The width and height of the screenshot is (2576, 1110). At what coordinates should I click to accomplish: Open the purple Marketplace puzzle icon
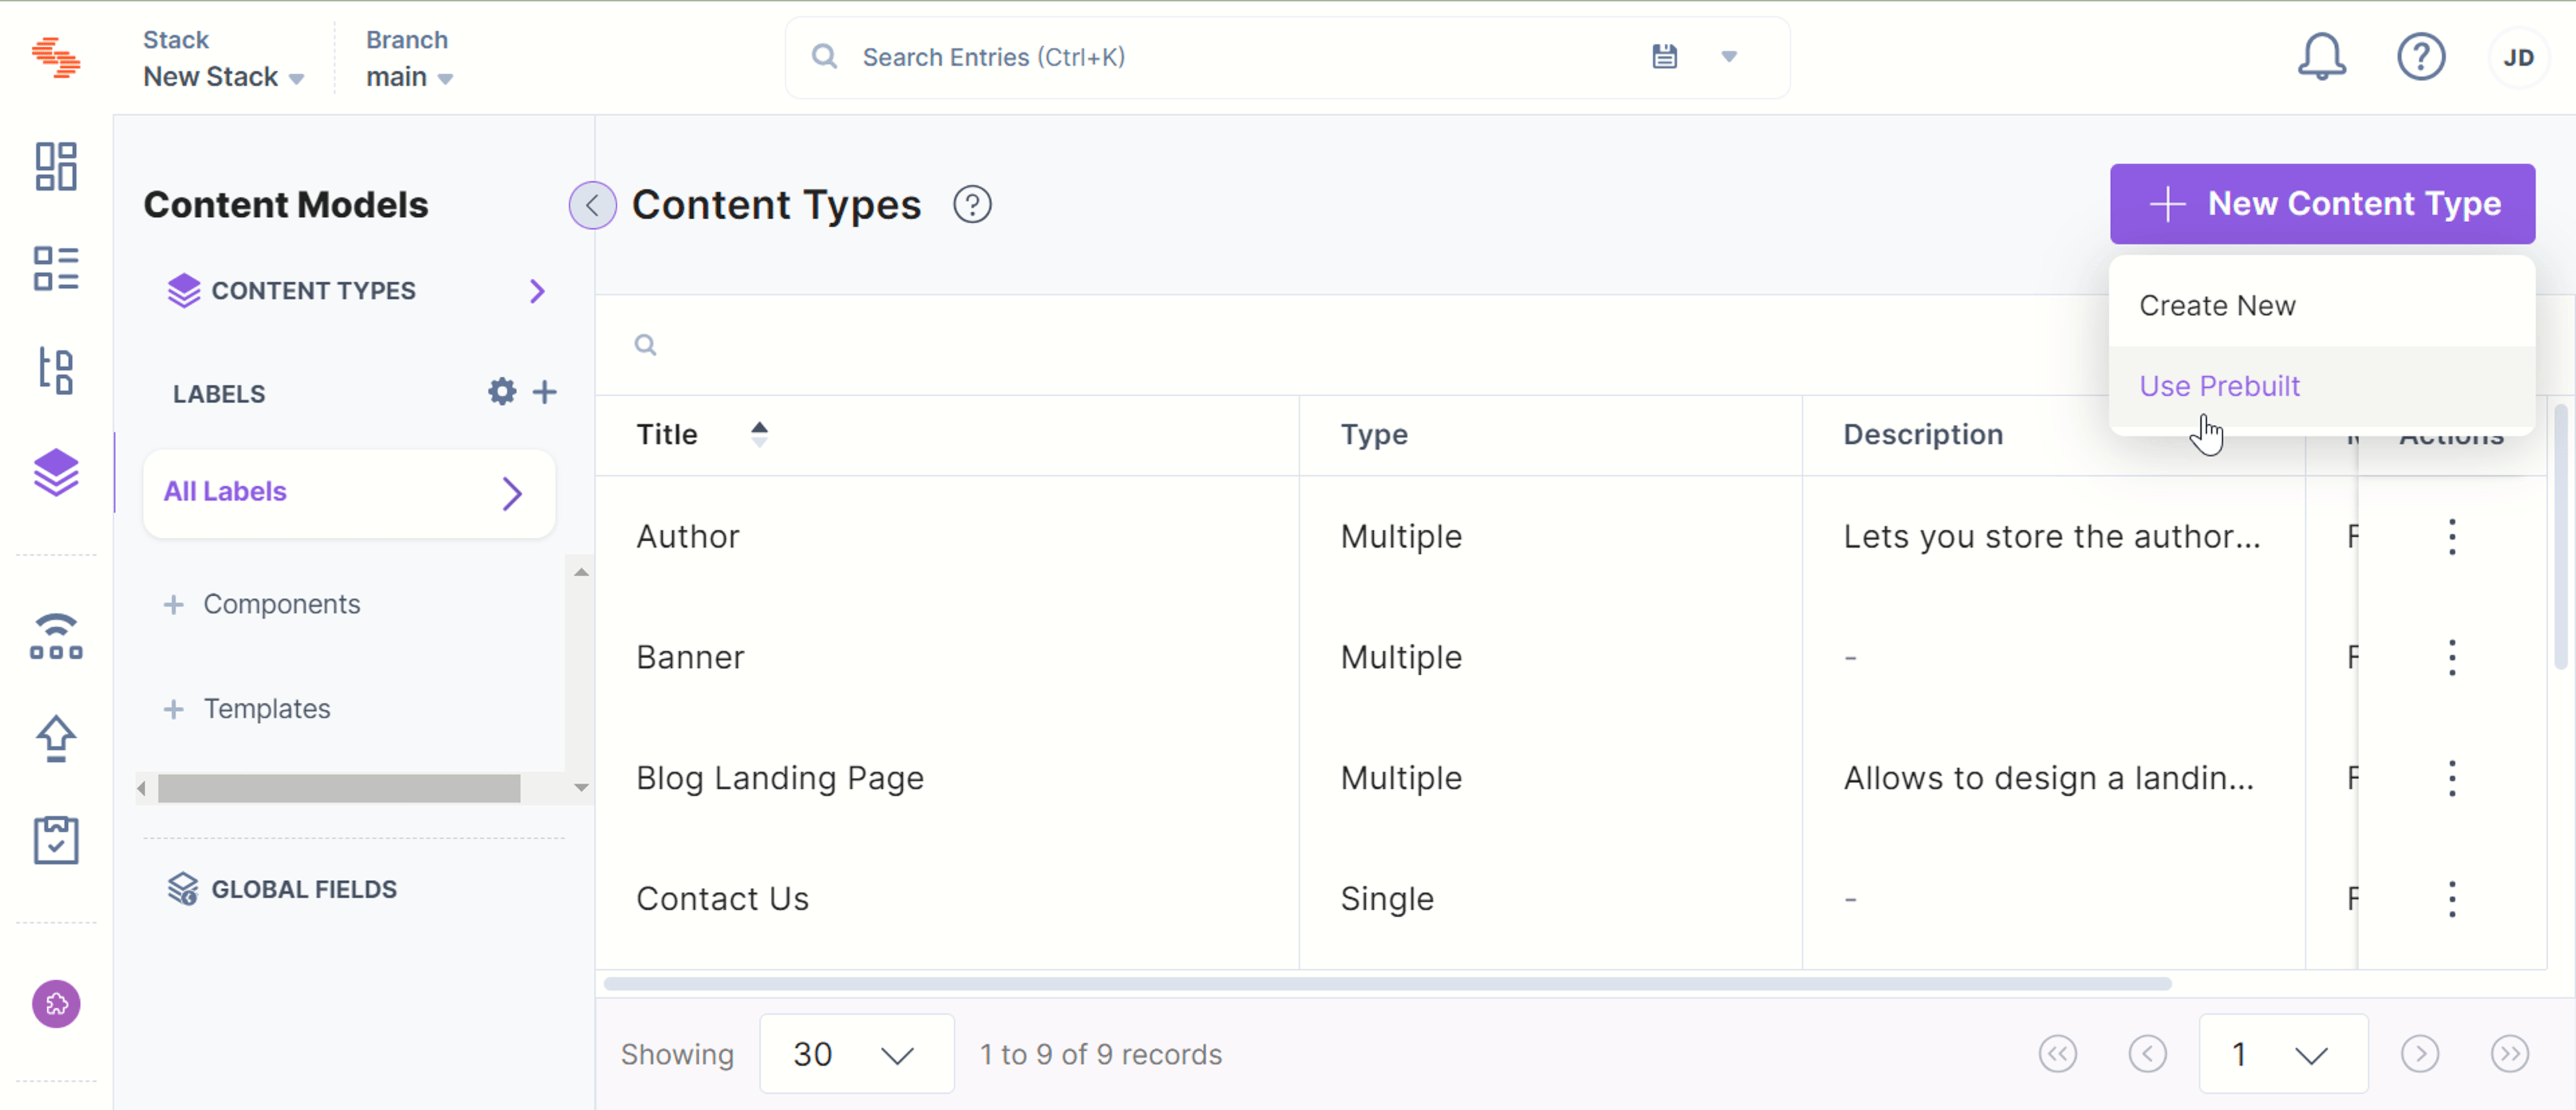[x=56, y=1003]
